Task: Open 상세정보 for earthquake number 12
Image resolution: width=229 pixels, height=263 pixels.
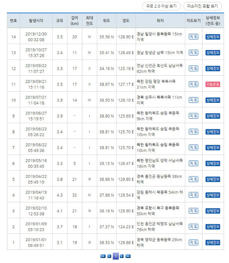Action: (x=213, y=68)
